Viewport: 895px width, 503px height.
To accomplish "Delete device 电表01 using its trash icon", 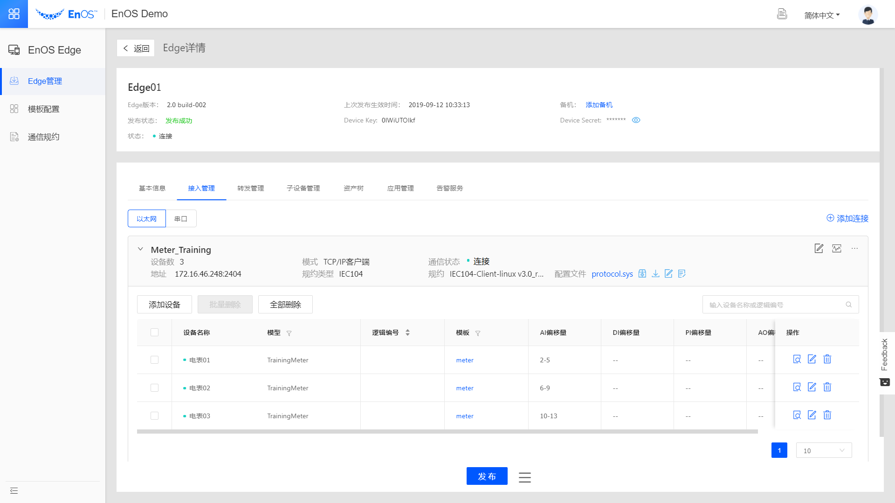I will [827, 359].
